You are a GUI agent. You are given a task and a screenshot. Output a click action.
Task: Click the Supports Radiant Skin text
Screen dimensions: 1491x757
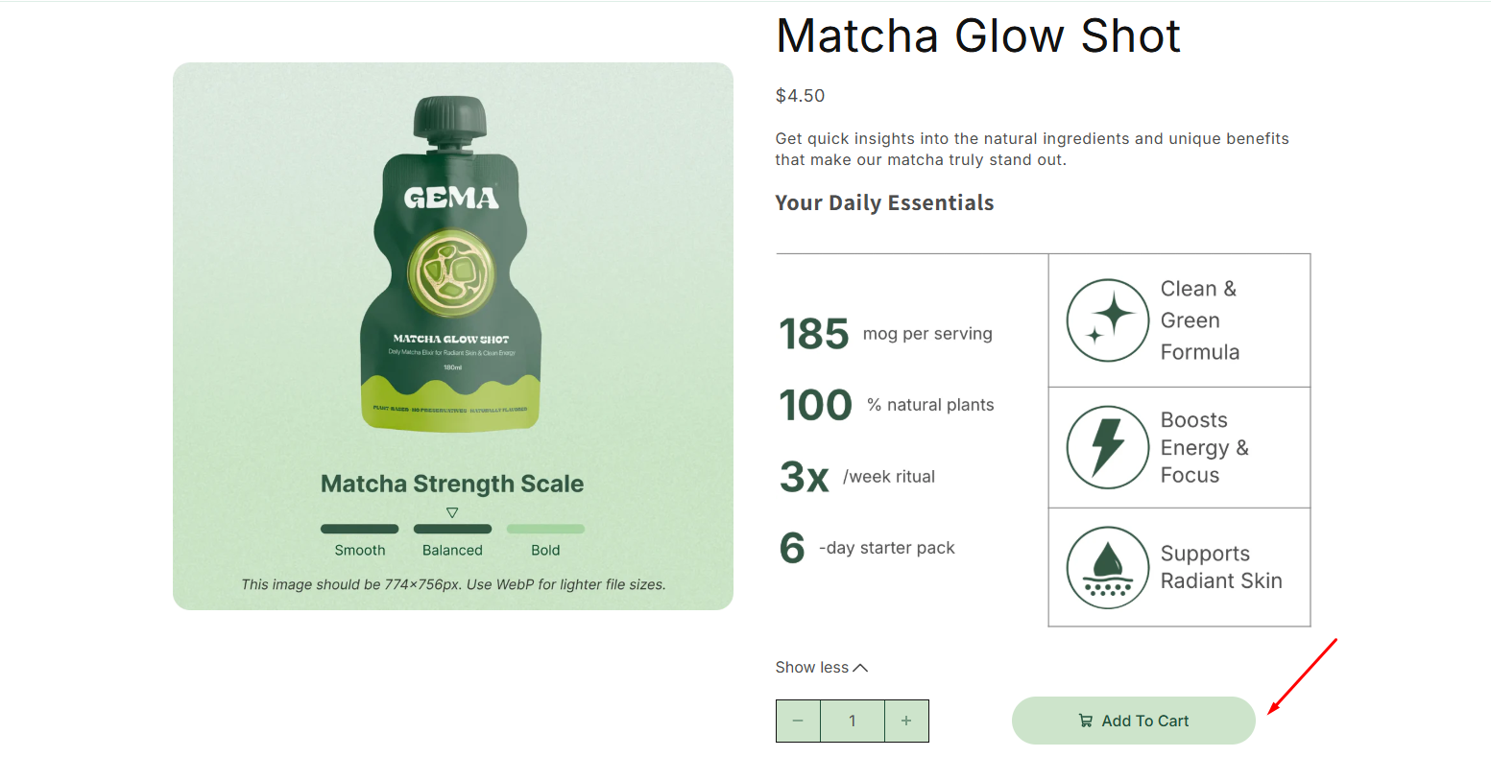pos(1220,567)
